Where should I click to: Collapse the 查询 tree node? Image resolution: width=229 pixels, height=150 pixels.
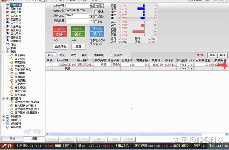click(x=3, y=52)
